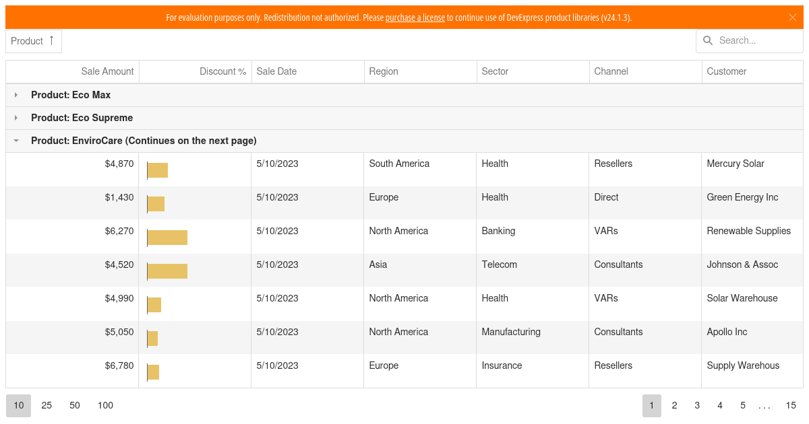Click the Telecom sector cell

[533, 271]
